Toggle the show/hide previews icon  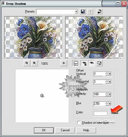pyautogui.click(x=76, y=63)
